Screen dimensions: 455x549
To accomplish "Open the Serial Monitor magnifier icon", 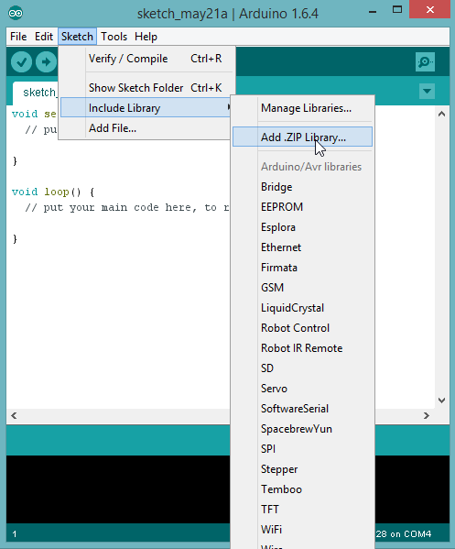I will 425,62.
